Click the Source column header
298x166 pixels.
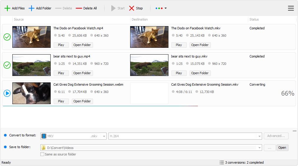pyautogui.click(x=19, y=19)
